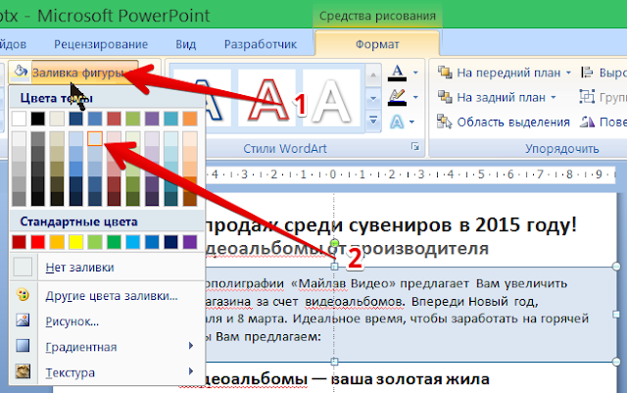This screenshot has height=393, width=627.
Task: Click the Group objects icon
Action: 587,97
